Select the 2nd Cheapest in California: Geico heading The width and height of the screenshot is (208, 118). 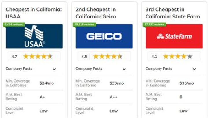(x=96, y=13)
